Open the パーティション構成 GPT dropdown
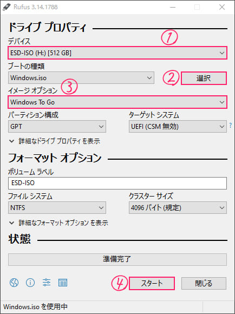 57,127
